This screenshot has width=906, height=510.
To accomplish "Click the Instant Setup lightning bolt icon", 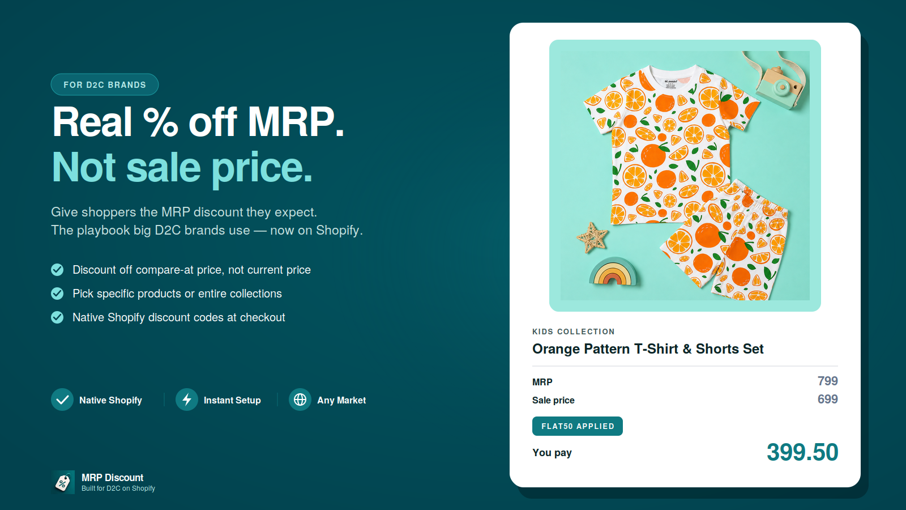I will (x=187, y=399).
